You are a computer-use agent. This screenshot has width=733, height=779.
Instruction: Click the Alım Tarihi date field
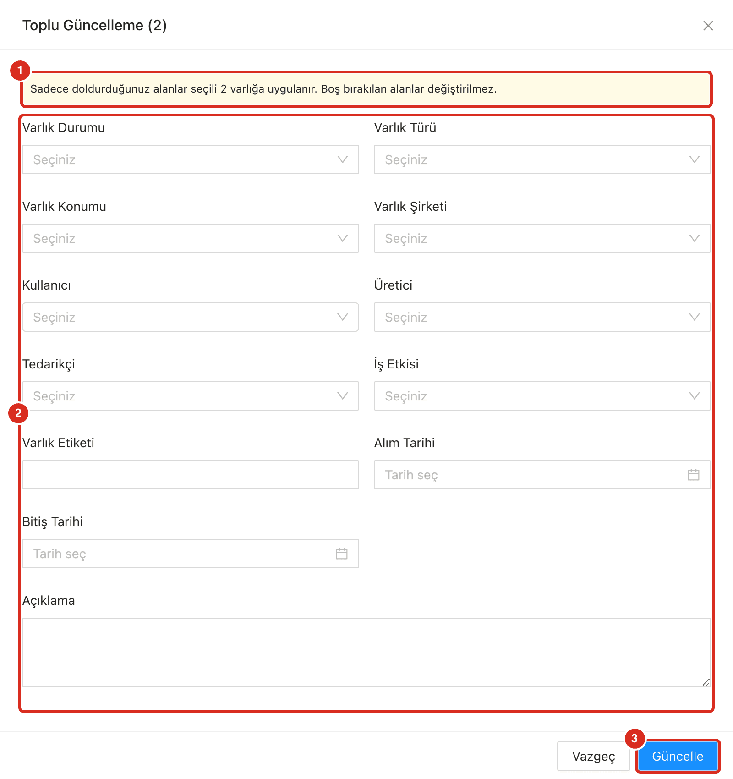coord(542,475)
